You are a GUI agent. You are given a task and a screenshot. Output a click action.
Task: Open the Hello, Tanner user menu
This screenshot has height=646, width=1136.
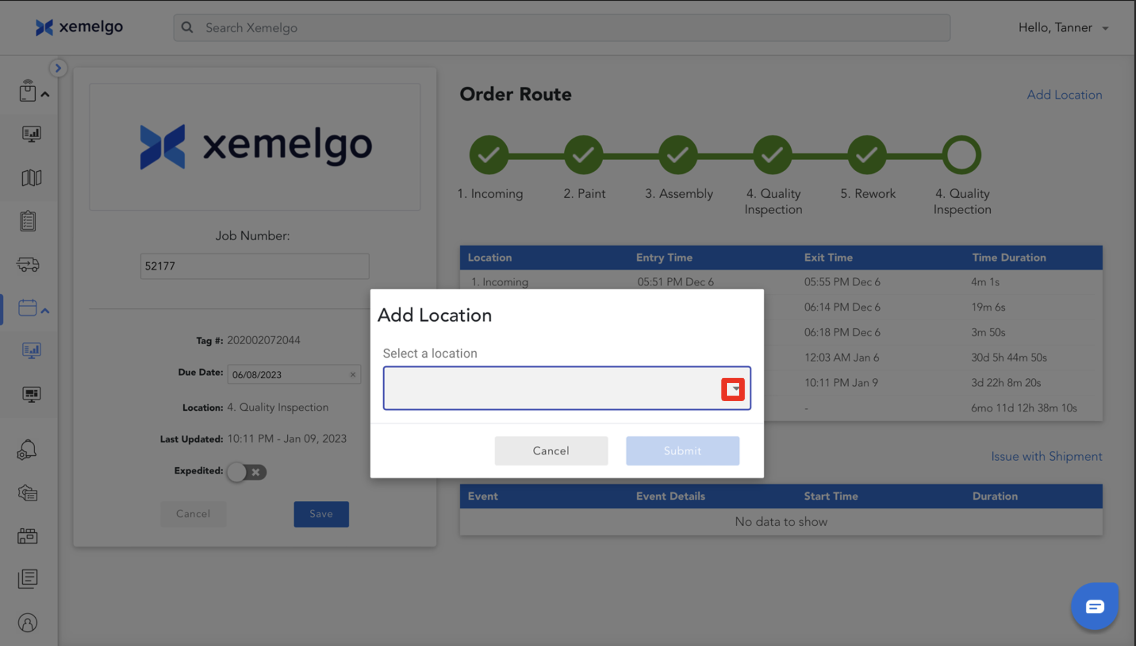pos(1063,28)
